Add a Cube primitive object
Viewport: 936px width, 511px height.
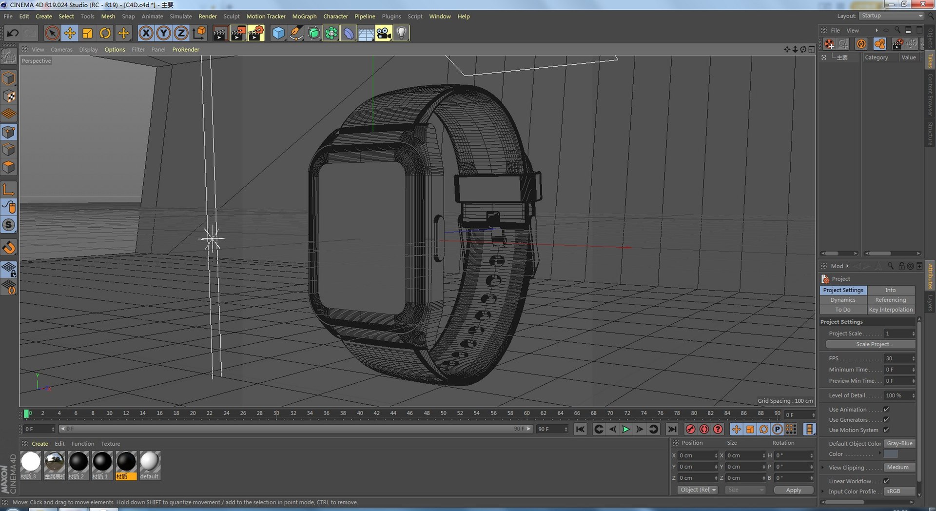[x=278, y=33]
